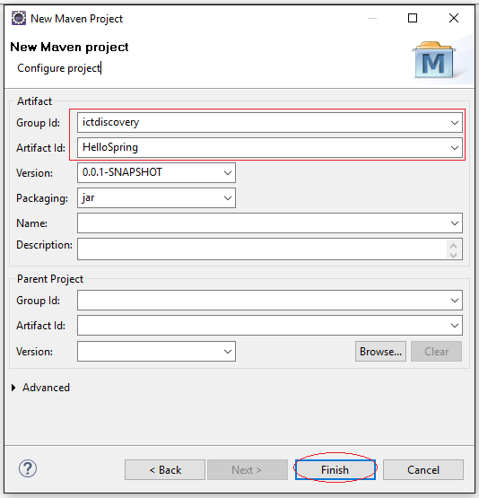Click inside the Description text area
479x498 pixels.
tap(262, 249)
